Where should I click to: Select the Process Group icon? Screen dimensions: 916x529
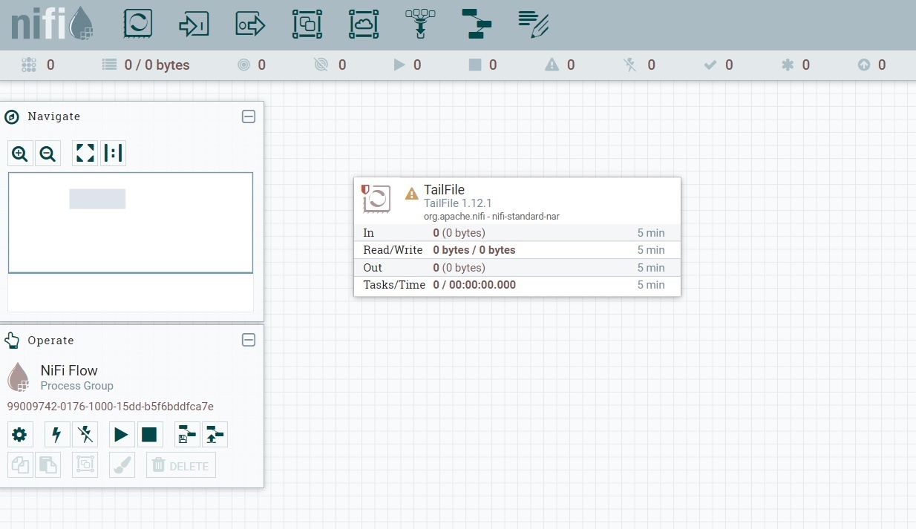307,24
